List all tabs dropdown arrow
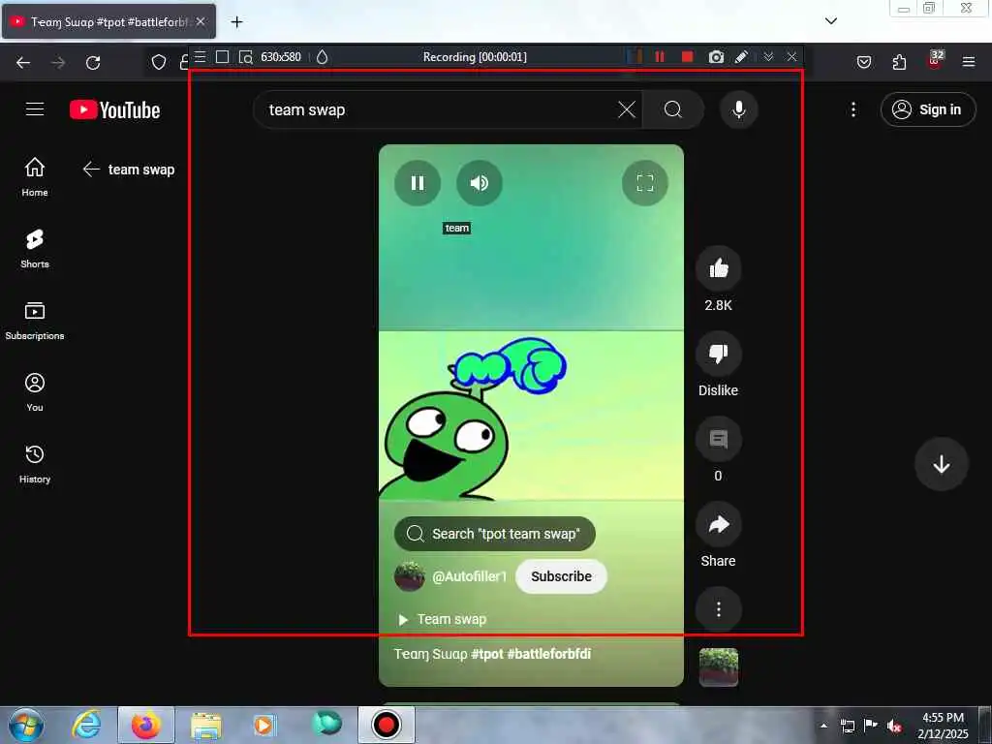 [x=831, y=21]
